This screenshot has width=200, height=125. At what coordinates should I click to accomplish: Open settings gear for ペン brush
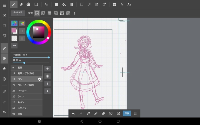(x=39, y=79)
